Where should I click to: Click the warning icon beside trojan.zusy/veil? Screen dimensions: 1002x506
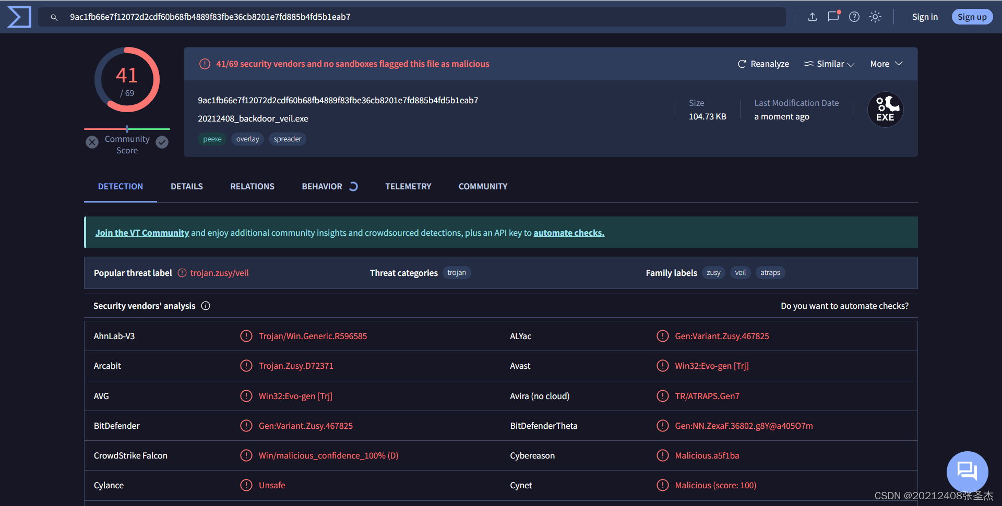182,273
